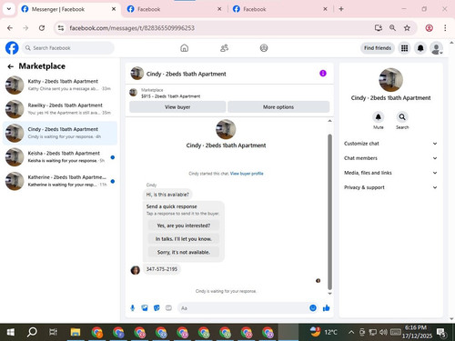Open the taskbar clock and date
This screenshot has width=455, height=341.
point(417,332)
